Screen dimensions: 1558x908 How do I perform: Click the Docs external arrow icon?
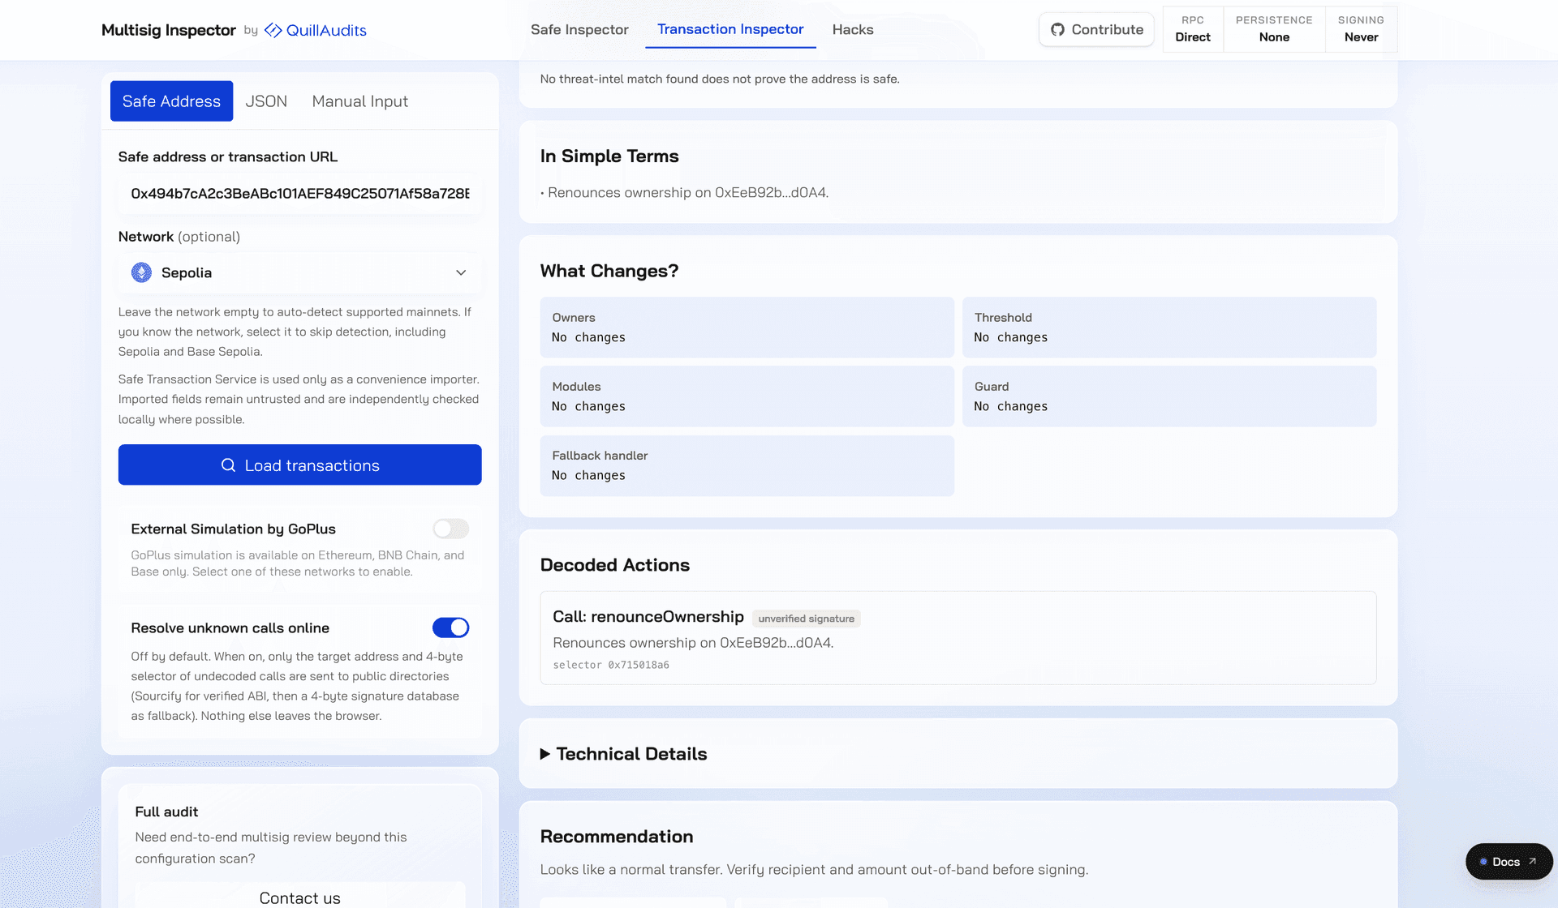pyautogui.click(x=1532, y=862)
